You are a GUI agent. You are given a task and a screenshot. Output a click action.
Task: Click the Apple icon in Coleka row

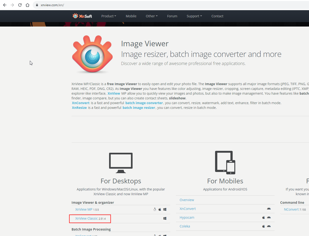point(263,226)
